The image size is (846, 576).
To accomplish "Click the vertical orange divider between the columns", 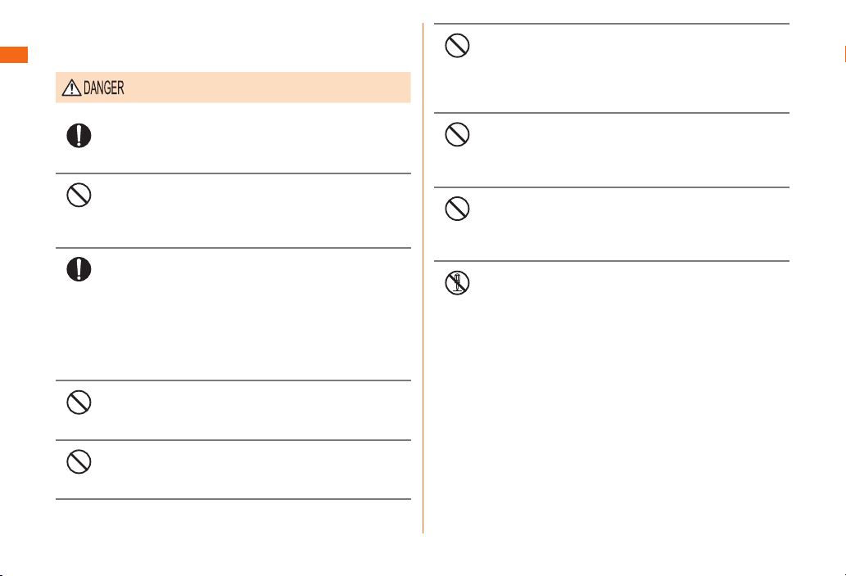I will [423, 278].
